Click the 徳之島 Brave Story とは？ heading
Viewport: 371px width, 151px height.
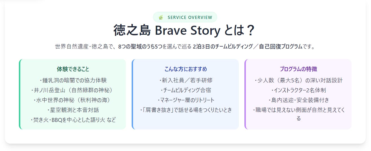pos(185,30)
